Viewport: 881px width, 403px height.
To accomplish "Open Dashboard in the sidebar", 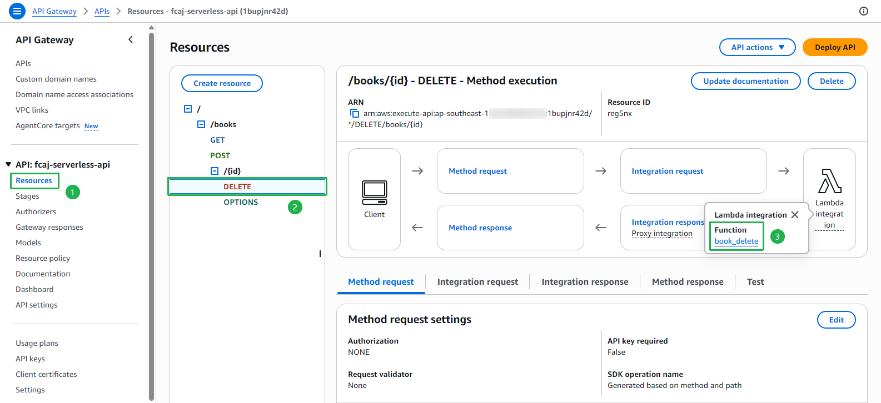I will (x=34, y=289).
